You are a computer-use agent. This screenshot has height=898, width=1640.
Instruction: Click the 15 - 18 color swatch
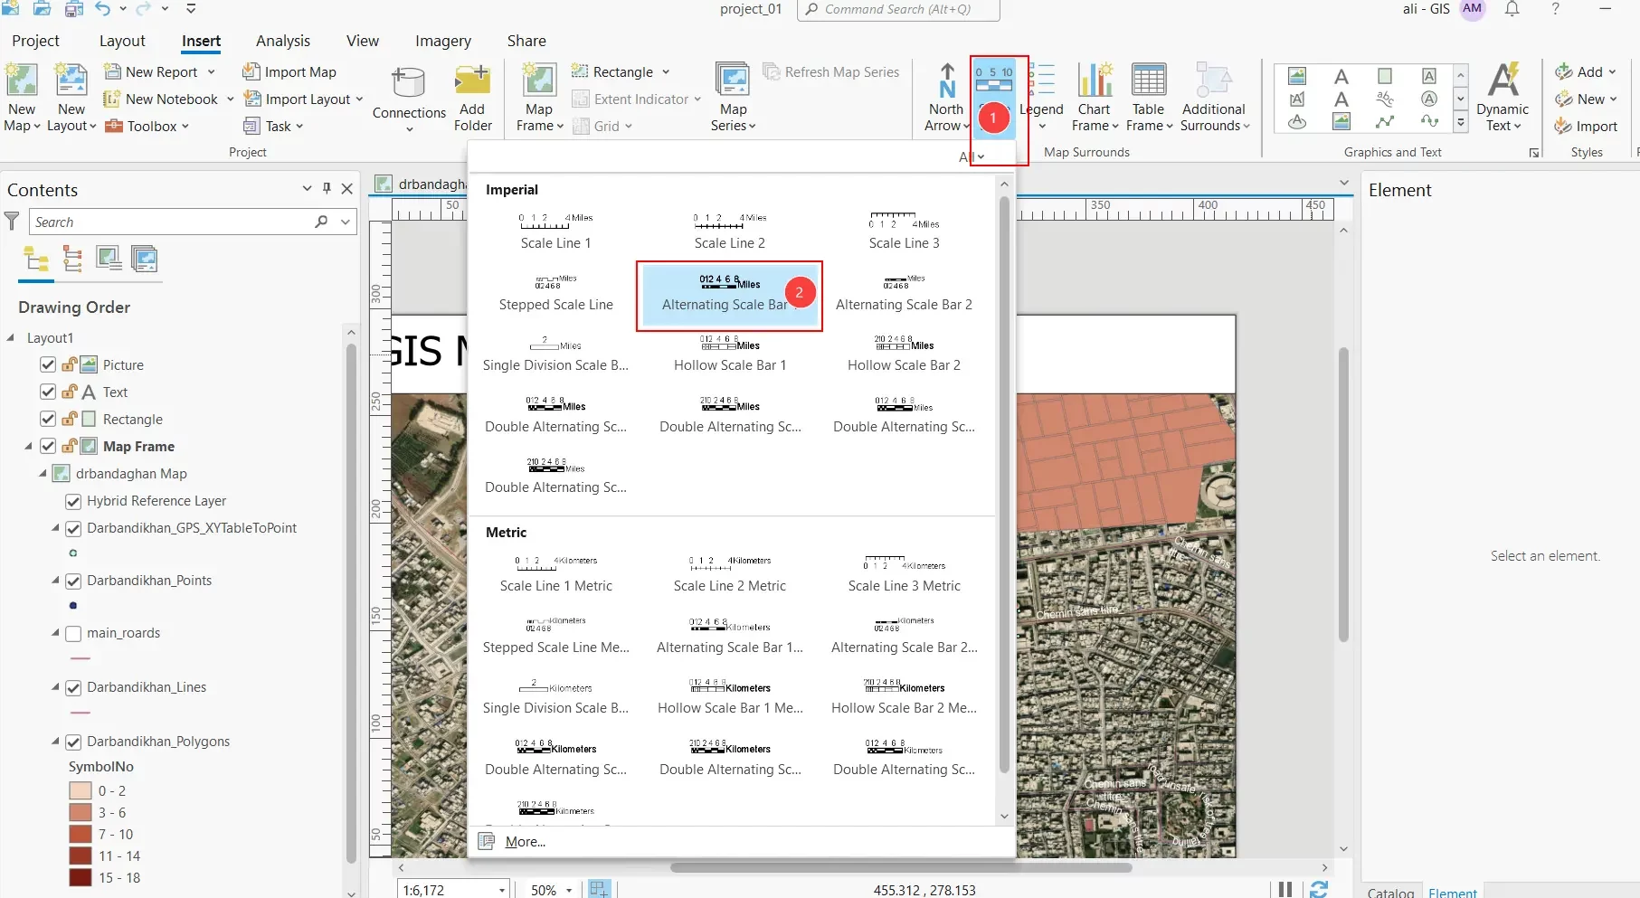[x=81, y=877]
